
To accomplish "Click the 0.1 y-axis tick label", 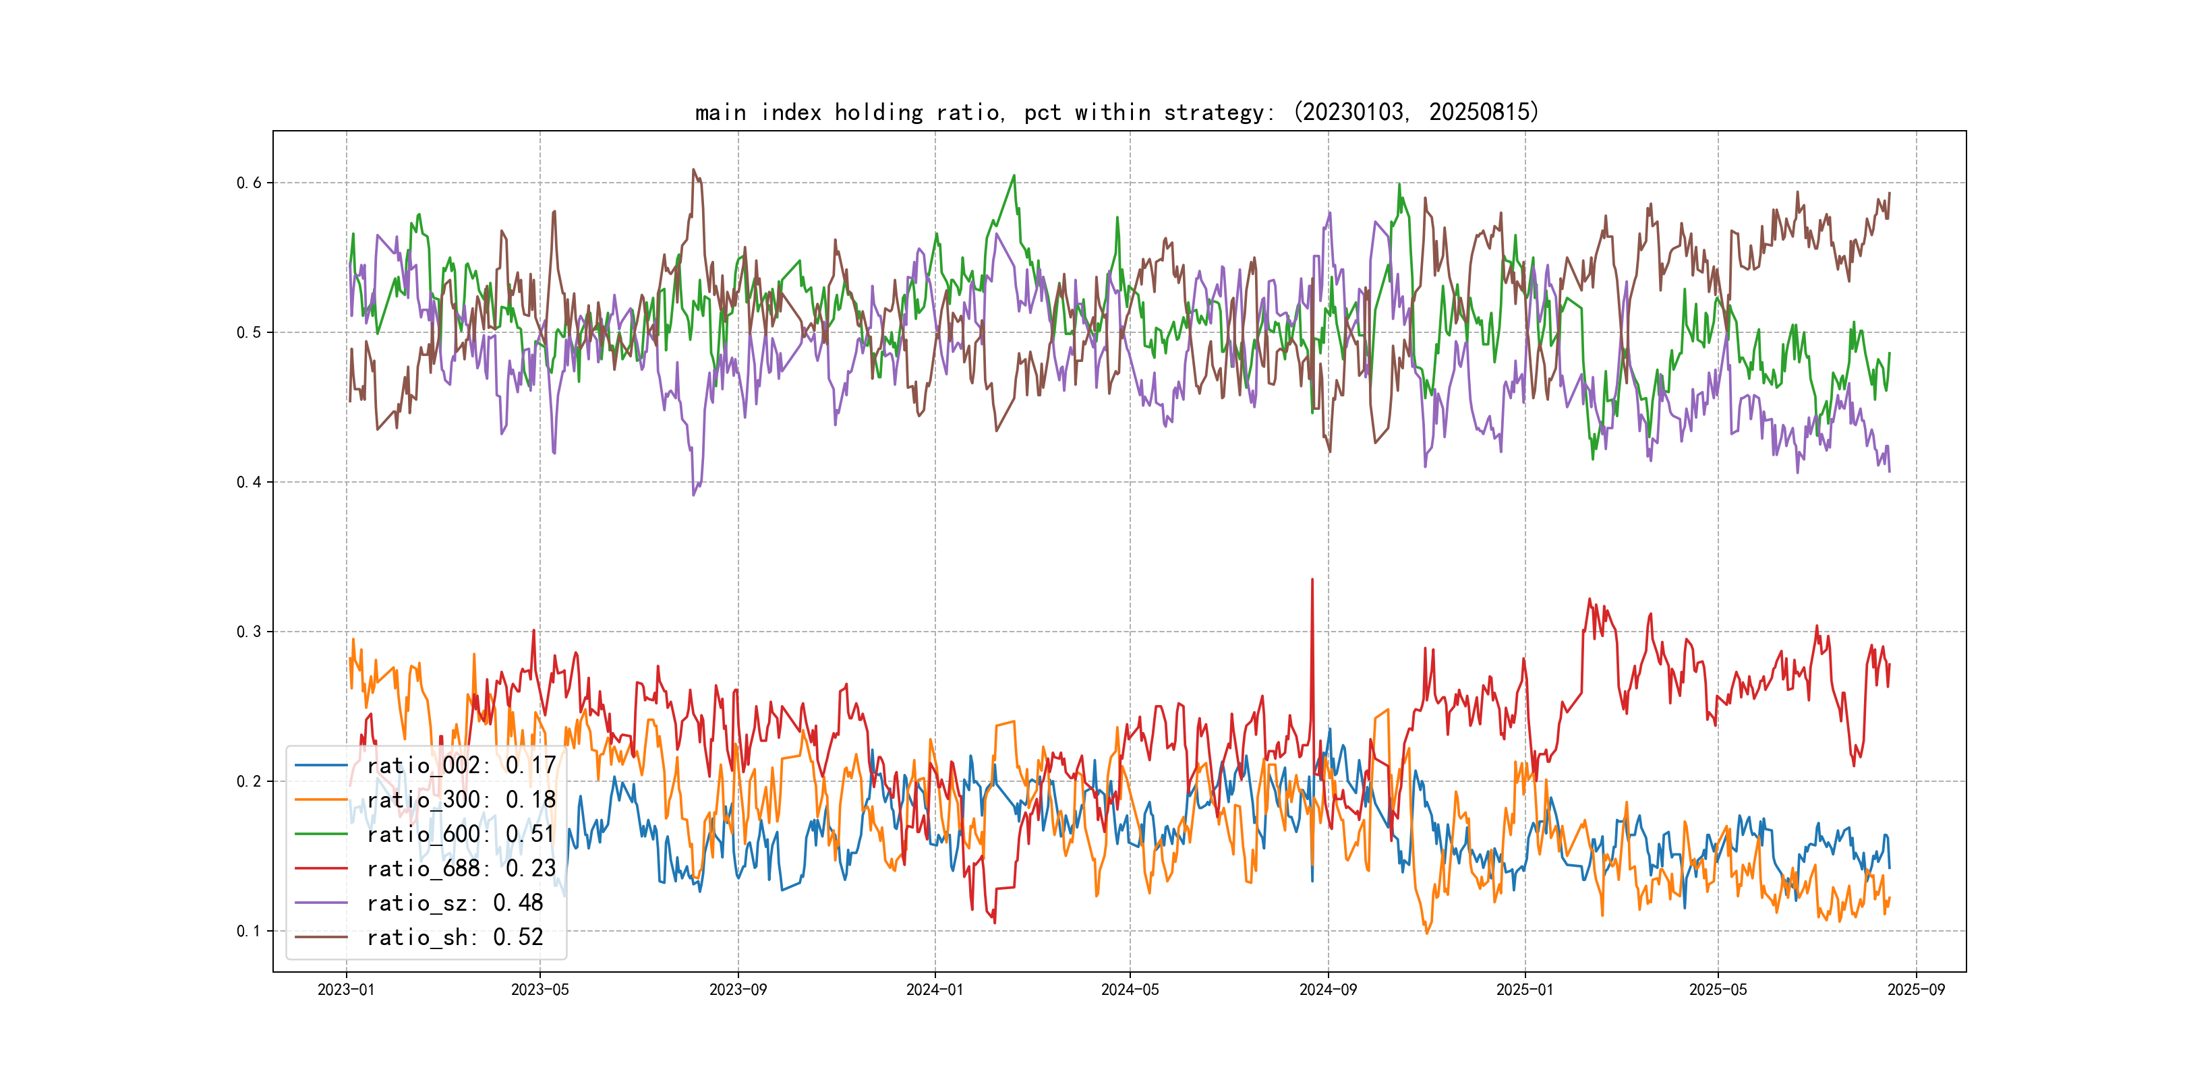I will [x=249, y=931].
